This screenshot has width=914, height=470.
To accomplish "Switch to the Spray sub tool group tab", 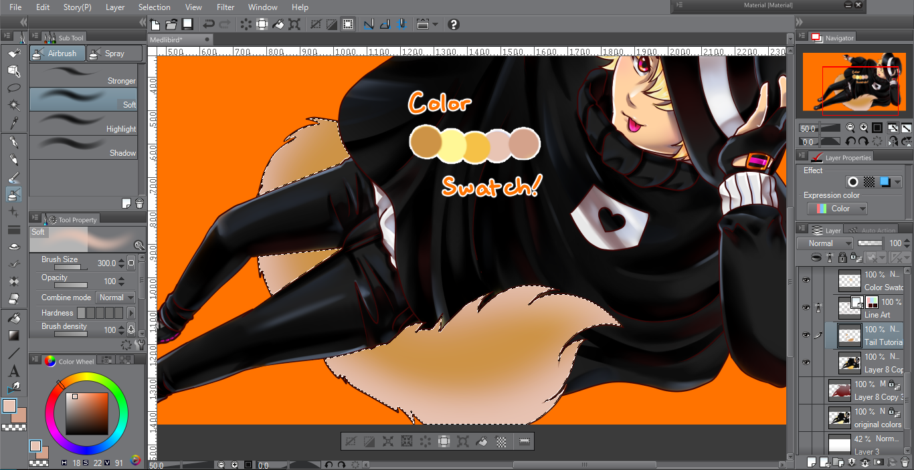I will [x=114, y=53].
